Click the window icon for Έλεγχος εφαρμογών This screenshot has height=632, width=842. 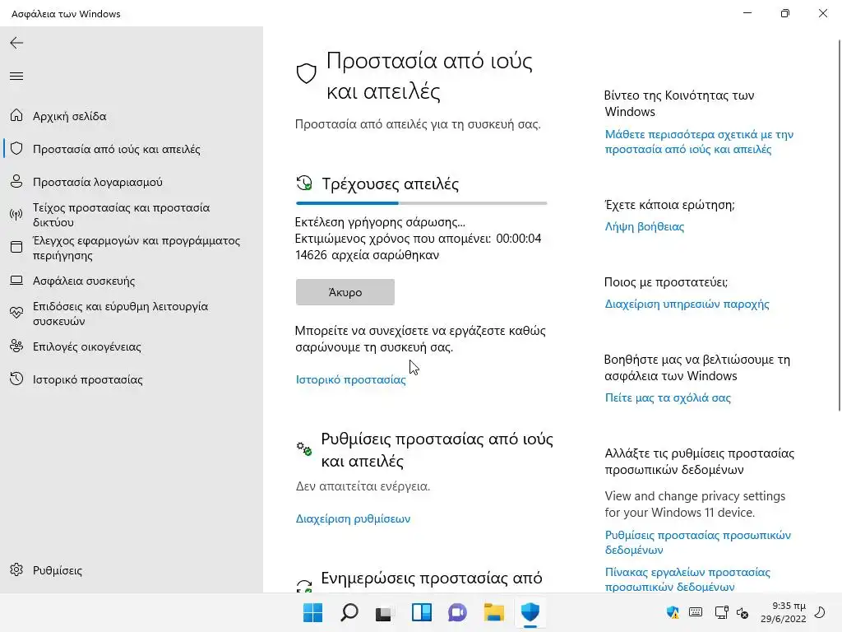tap(16, 247)
